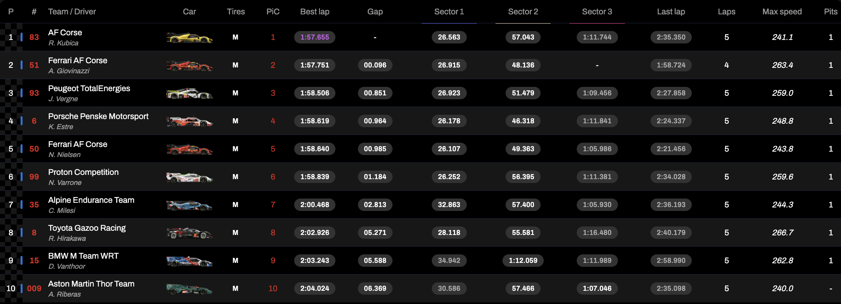The image size is (841, 304).
Task: Click the Tires column header
Action: click(x=236, y=12)
